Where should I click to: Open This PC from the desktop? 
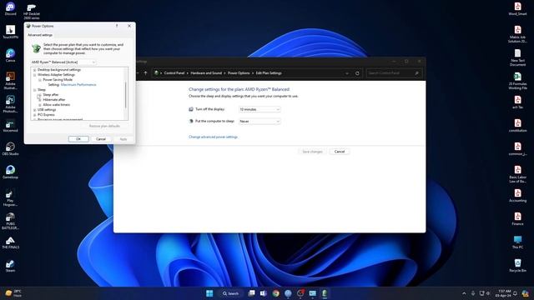click(517, 242)
